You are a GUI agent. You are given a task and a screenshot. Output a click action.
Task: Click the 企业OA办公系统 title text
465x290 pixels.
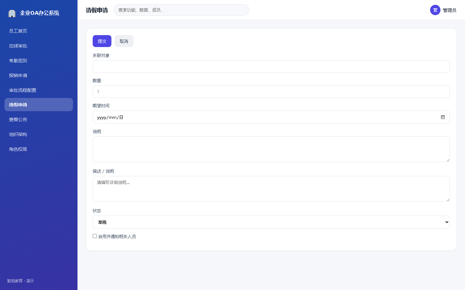(40, 13)
